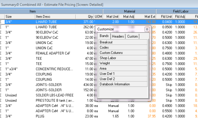Switch to the Custom tab
This screenshot has width=198, height=118.
point(132,36)
